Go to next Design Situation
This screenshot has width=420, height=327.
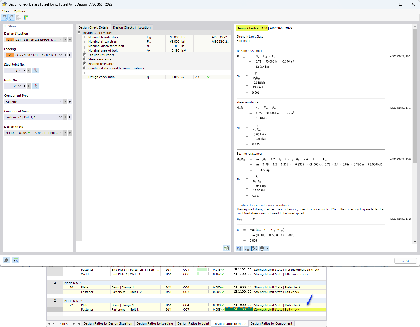70,40
